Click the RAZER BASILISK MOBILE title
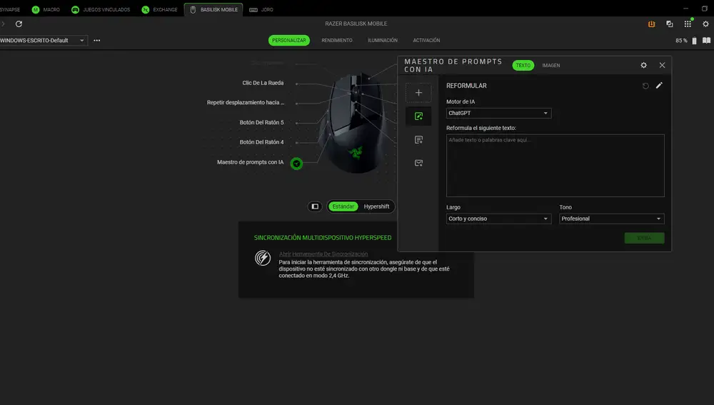This screenshot has width=714, height=405. click(x=356, y=24)
